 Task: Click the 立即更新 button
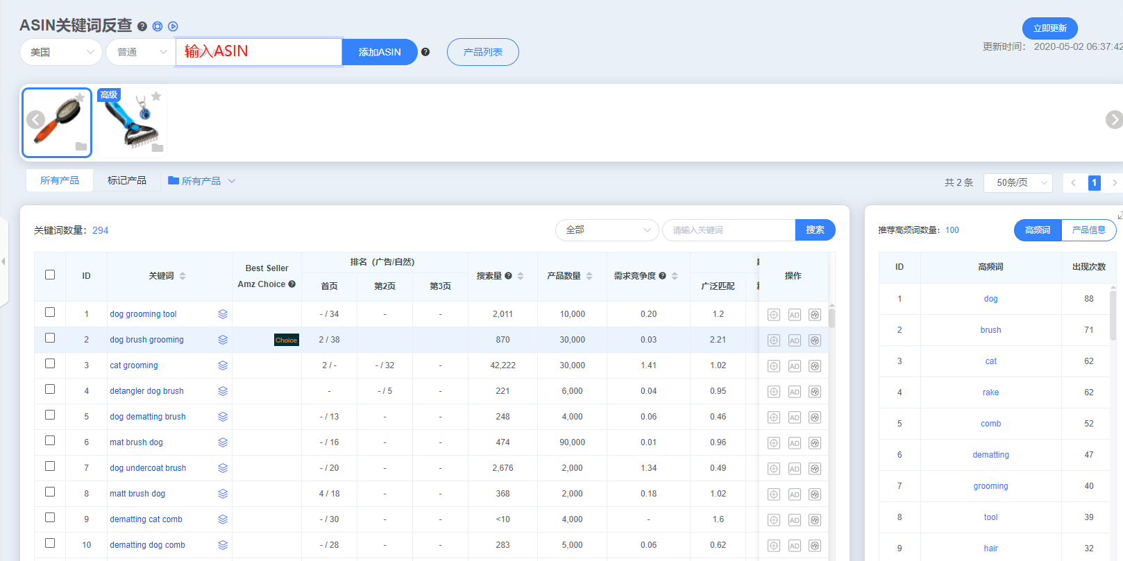tap(1049, 28)
